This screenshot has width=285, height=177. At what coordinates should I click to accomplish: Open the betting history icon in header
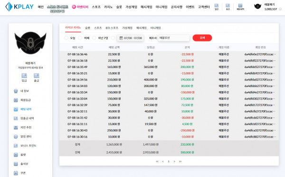tap(240, 5)
